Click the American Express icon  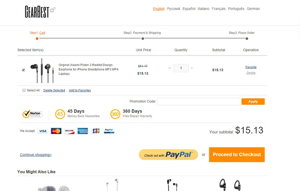(x=82, y=131)
